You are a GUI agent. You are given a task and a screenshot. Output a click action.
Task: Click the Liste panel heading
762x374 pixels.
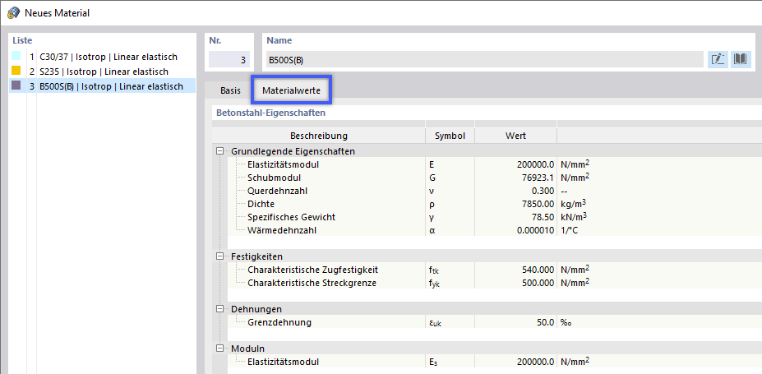click(x=22, y=41)
